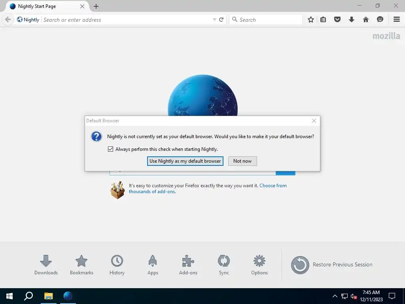Click the mozilla wordmark link
The image size is (405, 304).
[386, 36]
